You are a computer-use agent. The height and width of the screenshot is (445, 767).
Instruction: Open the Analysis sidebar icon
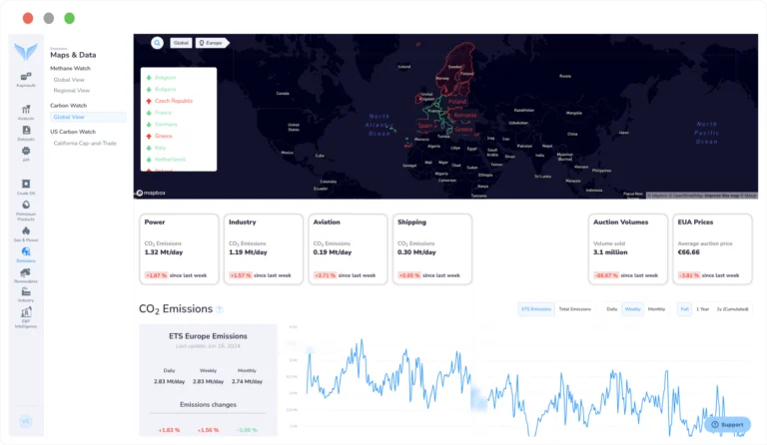[26, 110]
